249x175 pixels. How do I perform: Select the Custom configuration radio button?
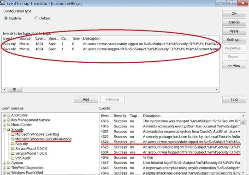coord(6,18)
